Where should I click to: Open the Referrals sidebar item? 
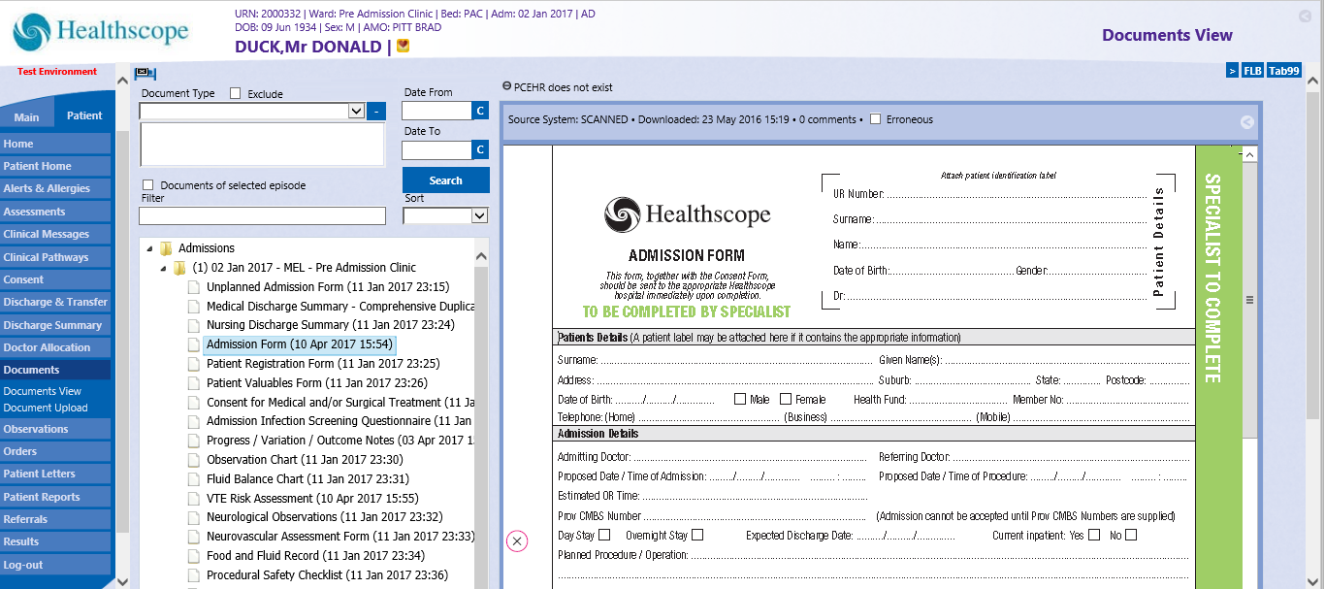tap(55, 519)
